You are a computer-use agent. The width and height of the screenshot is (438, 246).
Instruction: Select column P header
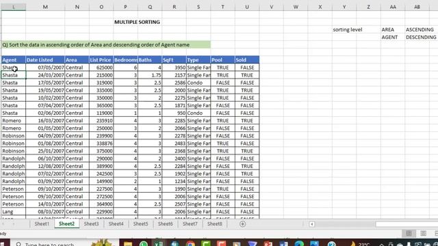(125, 7)
